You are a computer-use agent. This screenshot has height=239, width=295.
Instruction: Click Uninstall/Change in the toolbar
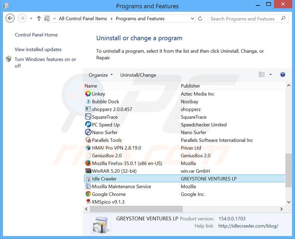pyautogui.click(x=138, y=75)
